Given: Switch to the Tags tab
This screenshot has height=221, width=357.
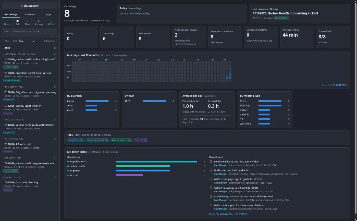Looking at the screenshot, I should [x=48, y=15].
